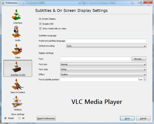
Task: Open the Audio settings headphone cone icon
Action: tap(16, 32)
